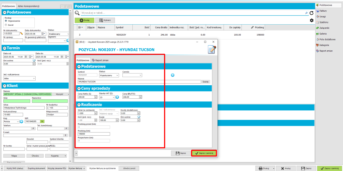343x171 pixels.
Task: Click the notepad icon in POZYCJA dialog header
Action: pos(211,50)
